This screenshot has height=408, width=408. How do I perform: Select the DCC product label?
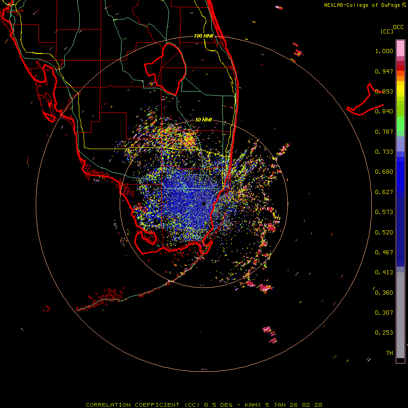398,27
